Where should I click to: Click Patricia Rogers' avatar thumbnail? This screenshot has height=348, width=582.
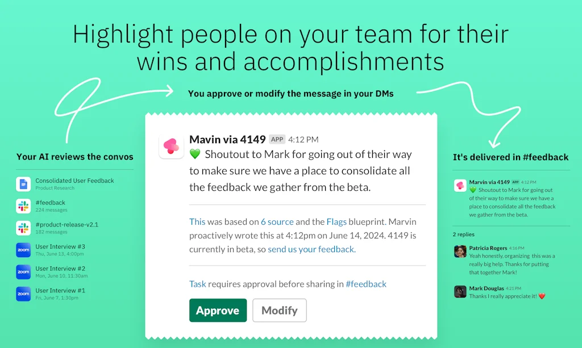click(x=460, y=251)
